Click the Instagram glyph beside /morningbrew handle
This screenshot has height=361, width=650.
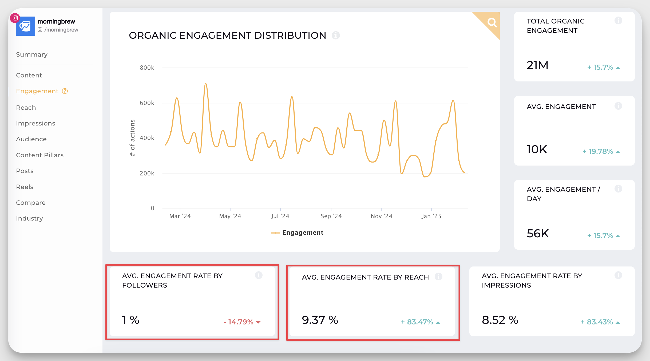coord(40,30)
